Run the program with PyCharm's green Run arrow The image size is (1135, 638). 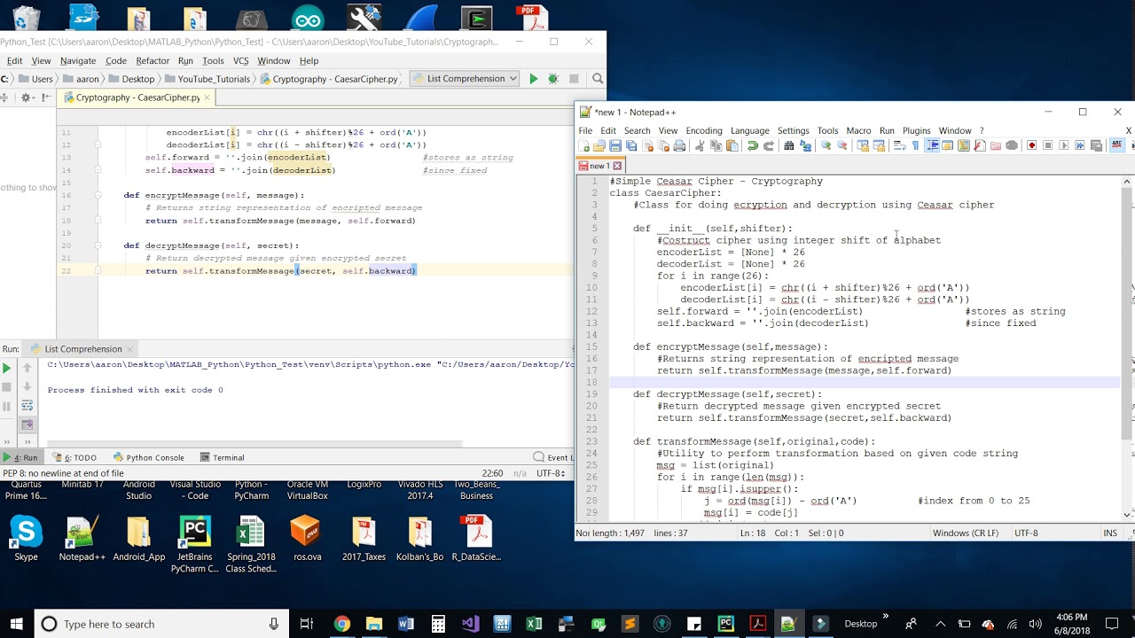pos(533,79)
